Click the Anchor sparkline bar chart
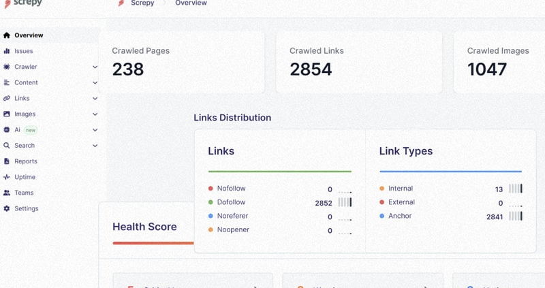 point(516,216)
